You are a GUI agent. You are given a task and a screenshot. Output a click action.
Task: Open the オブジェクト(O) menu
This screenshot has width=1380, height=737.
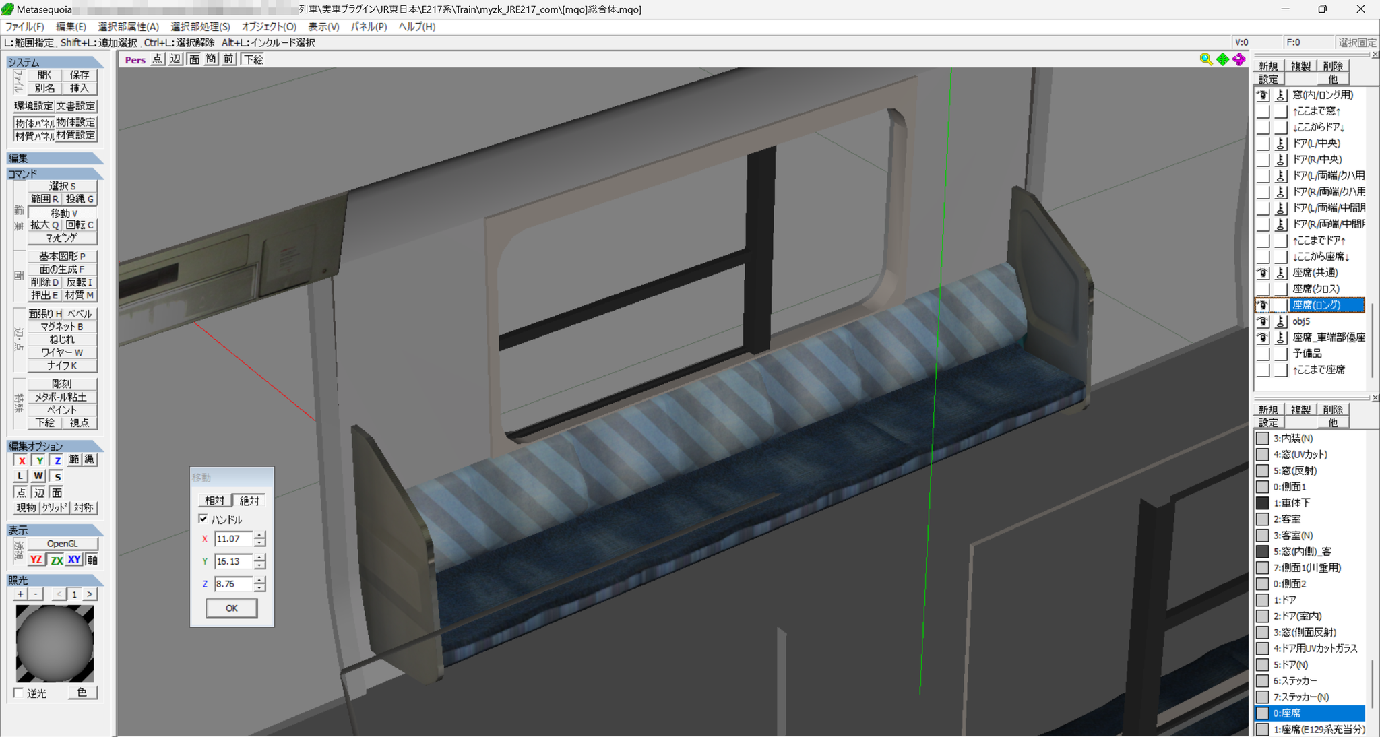pos(269,26)
